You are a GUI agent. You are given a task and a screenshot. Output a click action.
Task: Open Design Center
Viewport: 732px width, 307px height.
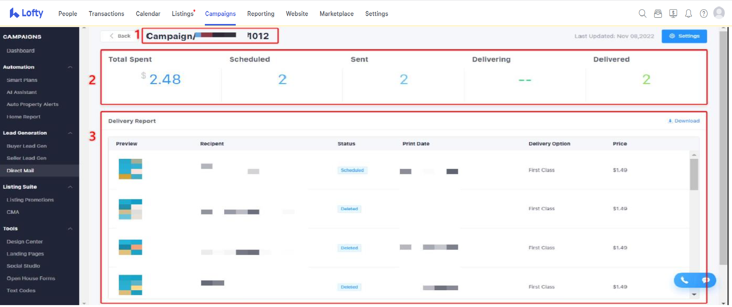coord(24,241)
